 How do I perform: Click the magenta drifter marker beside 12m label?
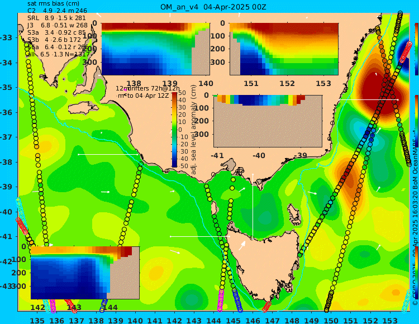pos(125,90)
